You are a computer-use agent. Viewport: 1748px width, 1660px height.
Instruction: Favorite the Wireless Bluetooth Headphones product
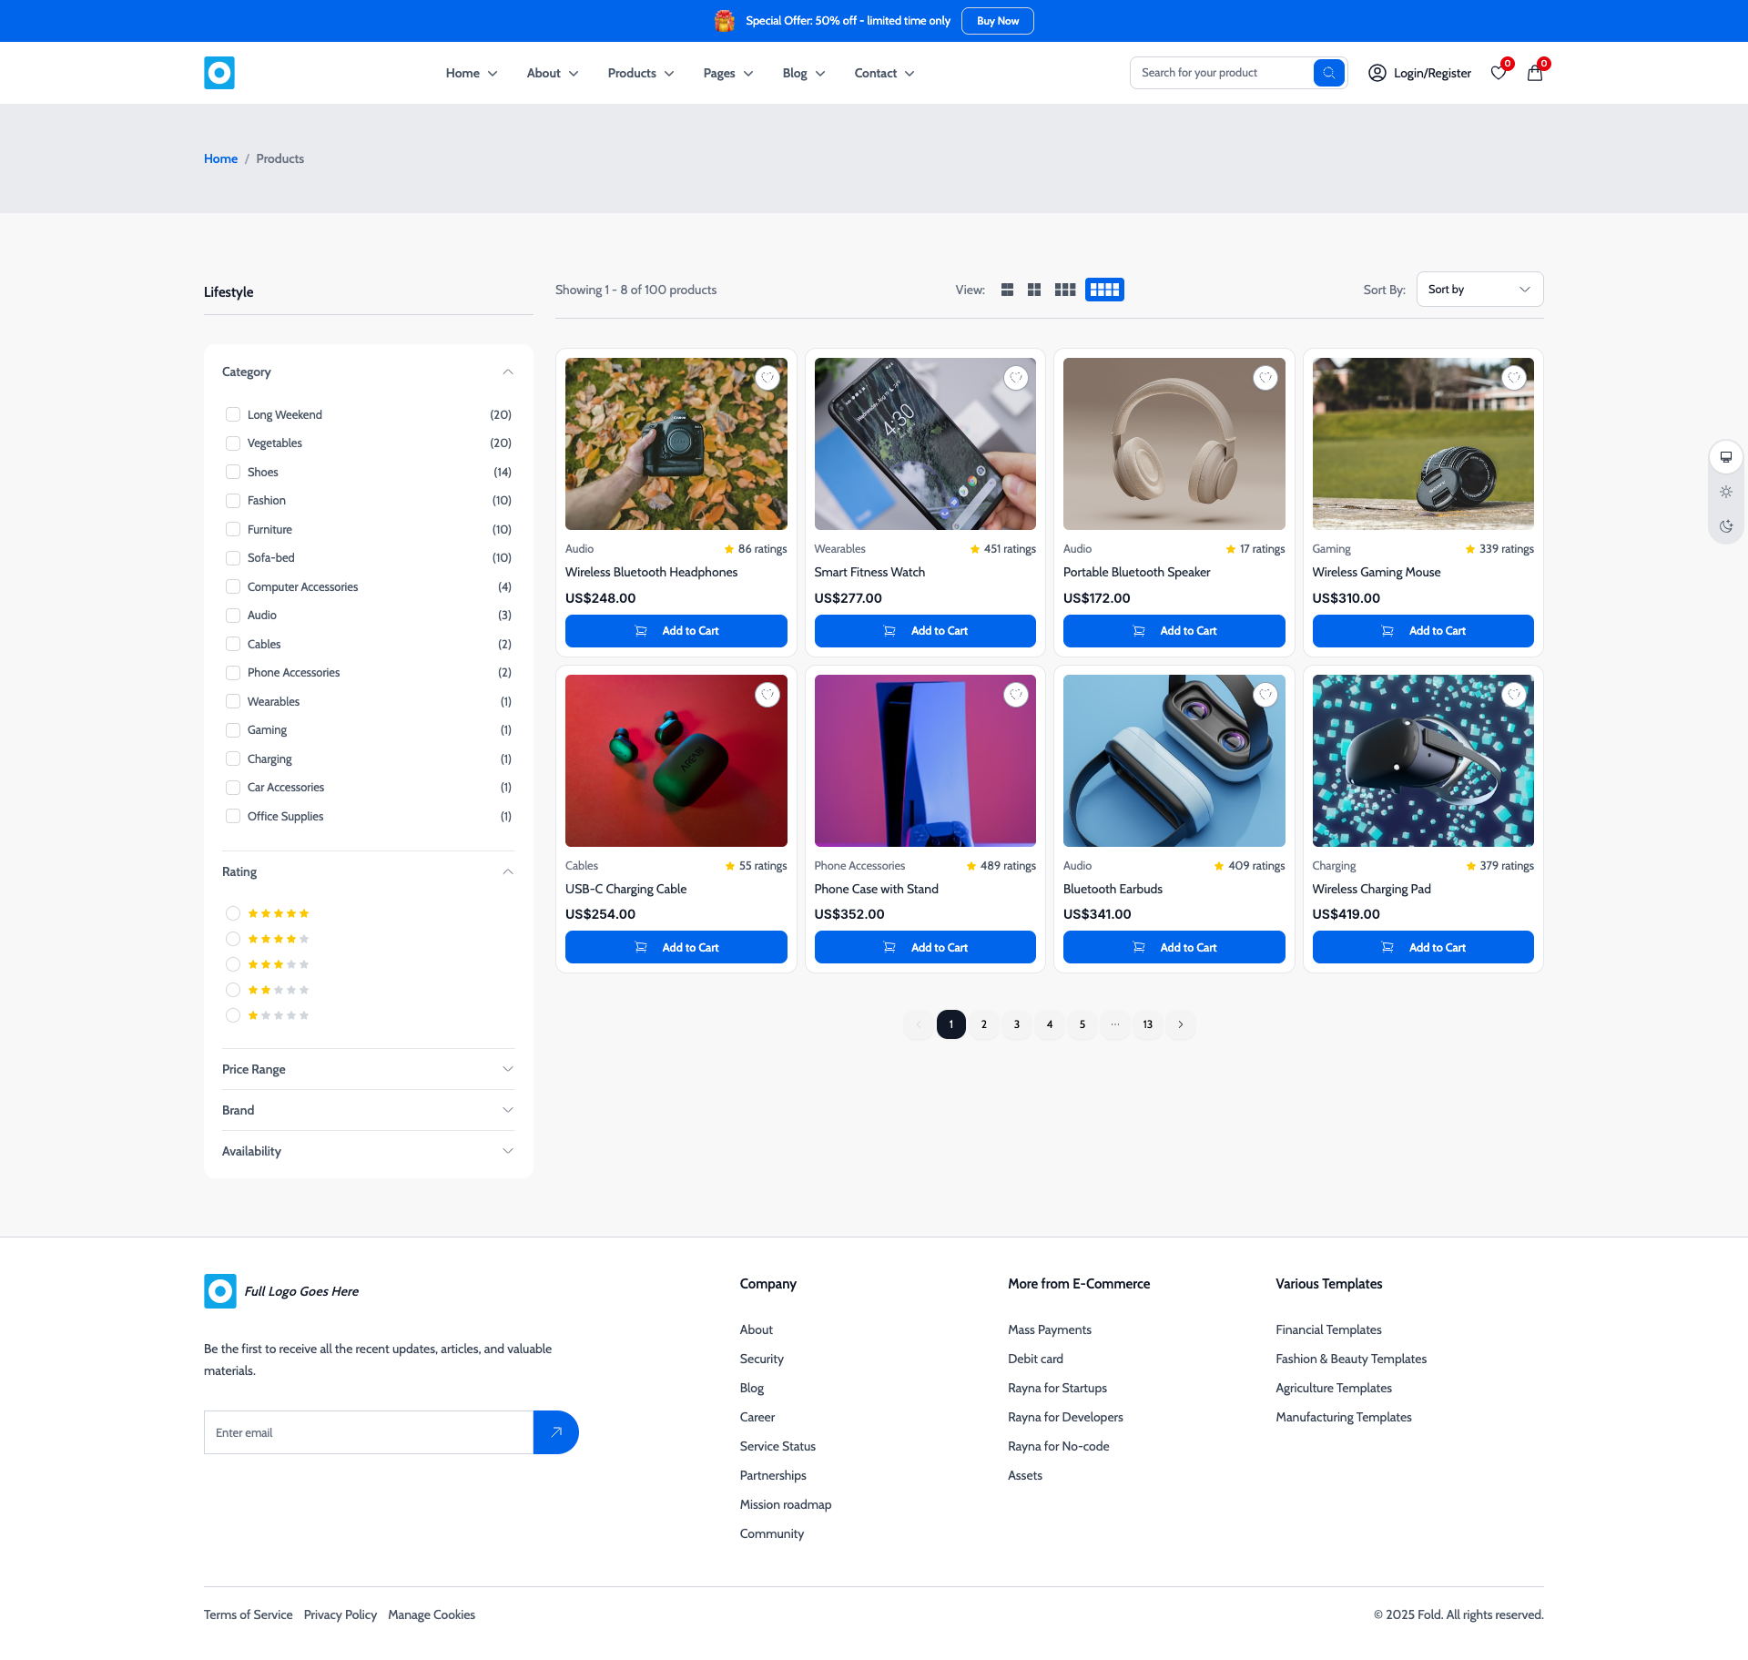coord(767,377)
